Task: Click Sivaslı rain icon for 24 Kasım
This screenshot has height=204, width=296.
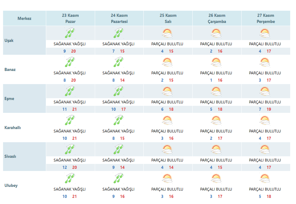Action: click(x=119, y=150)
